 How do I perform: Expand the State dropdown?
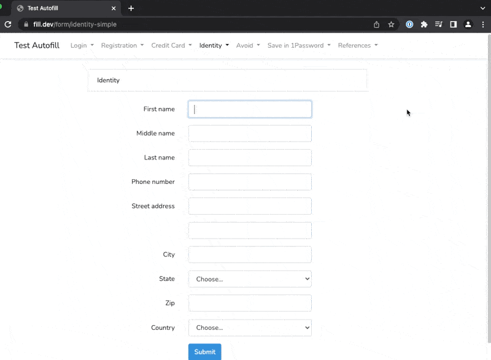tap(250, 279)
